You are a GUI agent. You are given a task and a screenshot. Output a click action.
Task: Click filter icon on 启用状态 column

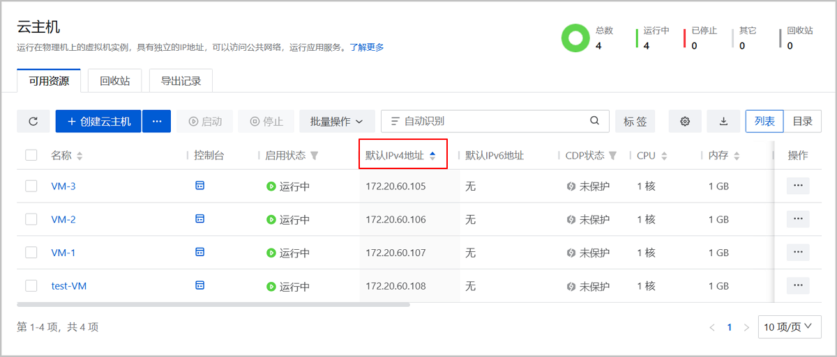pos(315,156)
